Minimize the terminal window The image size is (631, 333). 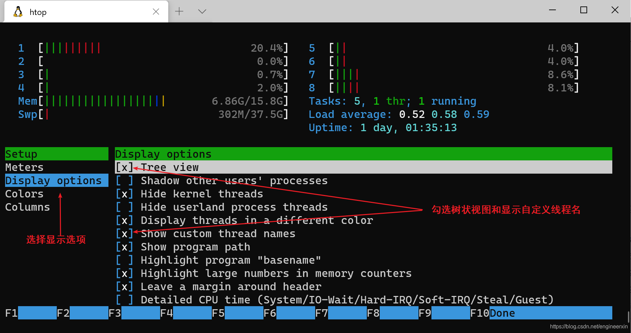[552, 10]
